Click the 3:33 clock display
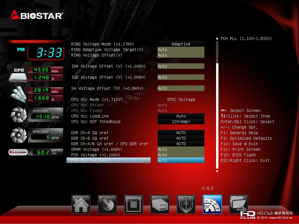The width and height of the screenshot is (299, 224). click(x=46, y=52)
